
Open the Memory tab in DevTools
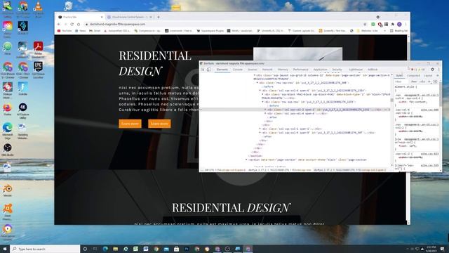(283, 70)
